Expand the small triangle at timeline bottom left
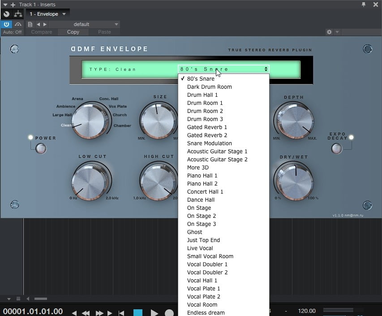 click(9, 299)
